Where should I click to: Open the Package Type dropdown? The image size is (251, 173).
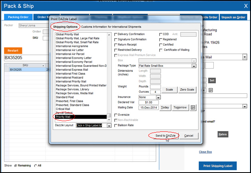[194, 66]
